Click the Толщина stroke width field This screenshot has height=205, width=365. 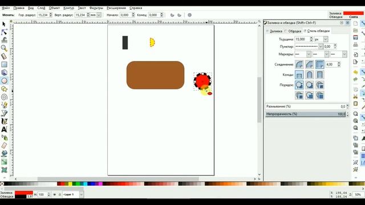tap(302, 39)
